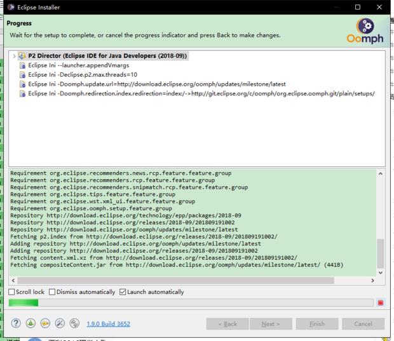Expand the P2 Director tree node
This screenshot has width=394, height=341.
click(14, 56)
